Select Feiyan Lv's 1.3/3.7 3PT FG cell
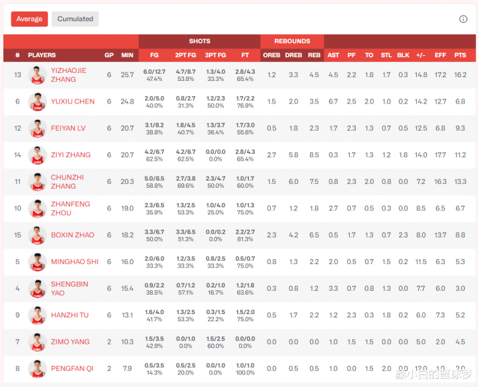478x387 pixels. click(x=216, y=129)
